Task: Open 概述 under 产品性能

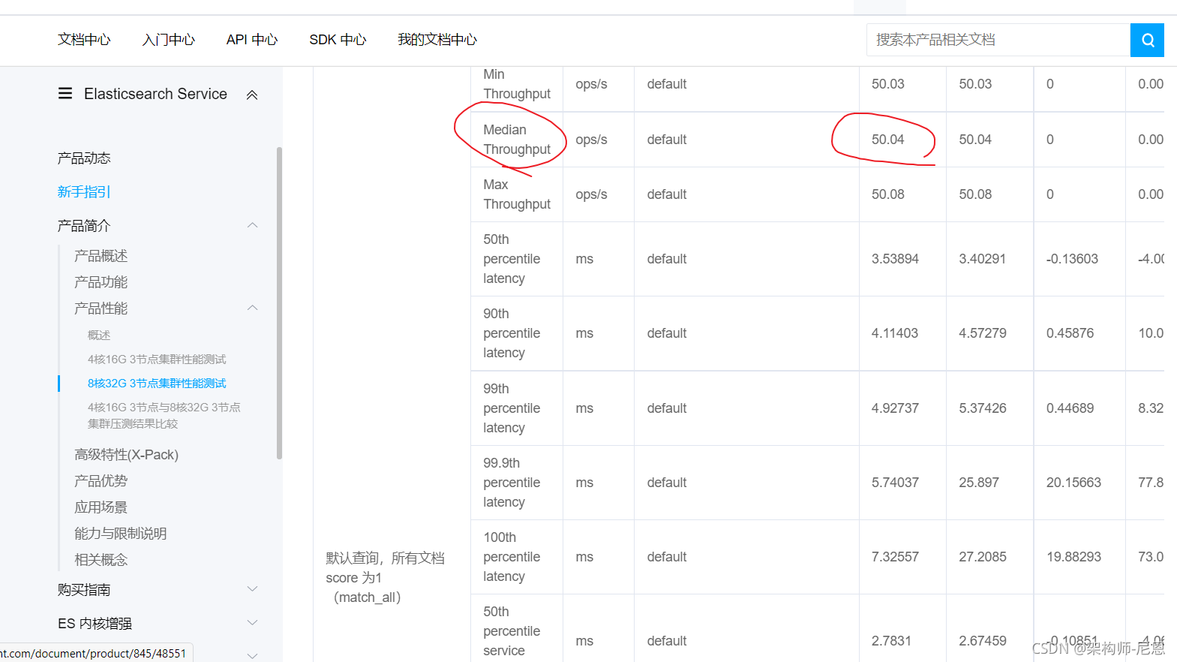Action: click(x=99, y=336)
